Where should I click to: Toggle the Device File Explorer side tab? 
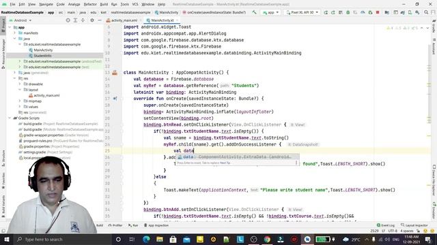[434, 180]
